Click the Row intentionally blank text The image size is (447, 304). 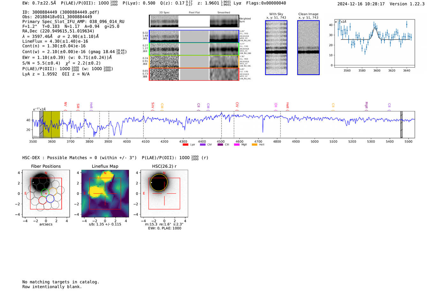click(x=52, y=287)
